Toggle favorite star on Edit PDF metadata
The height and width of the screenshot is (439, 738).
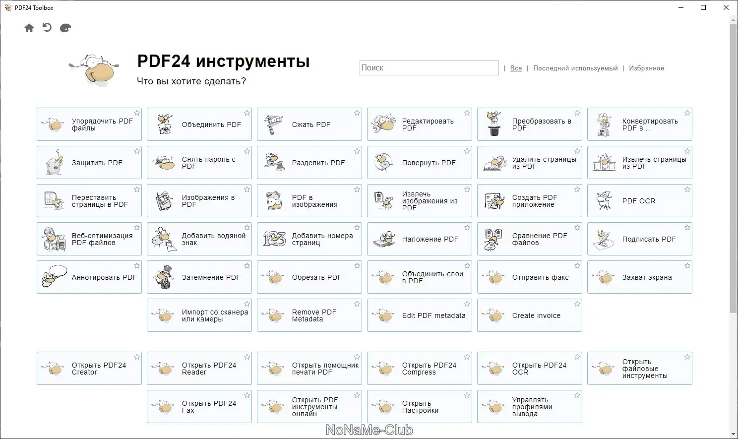click(x=467, y=304)
